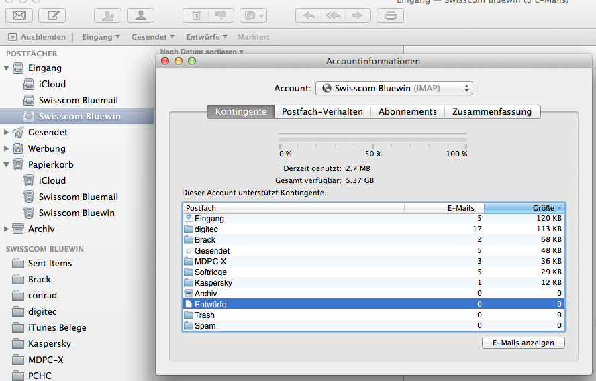Select the Entwürfe row in quota table

pyautogui.click(x=374, y=304)
